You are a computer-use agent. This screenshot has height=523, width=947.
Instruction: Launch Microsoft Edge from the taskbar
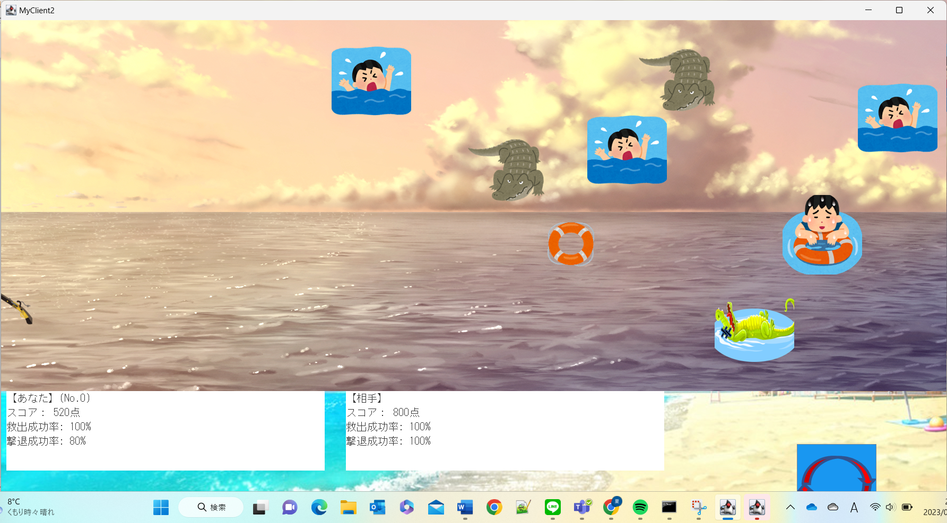coord(319,508)
